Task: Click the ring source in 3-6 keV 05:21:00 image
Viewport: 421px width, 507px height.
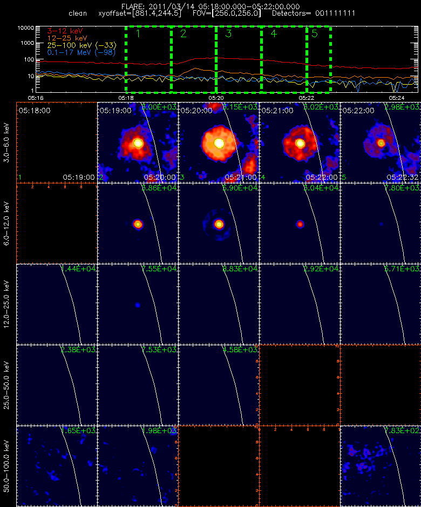Action: coord(300,143)
